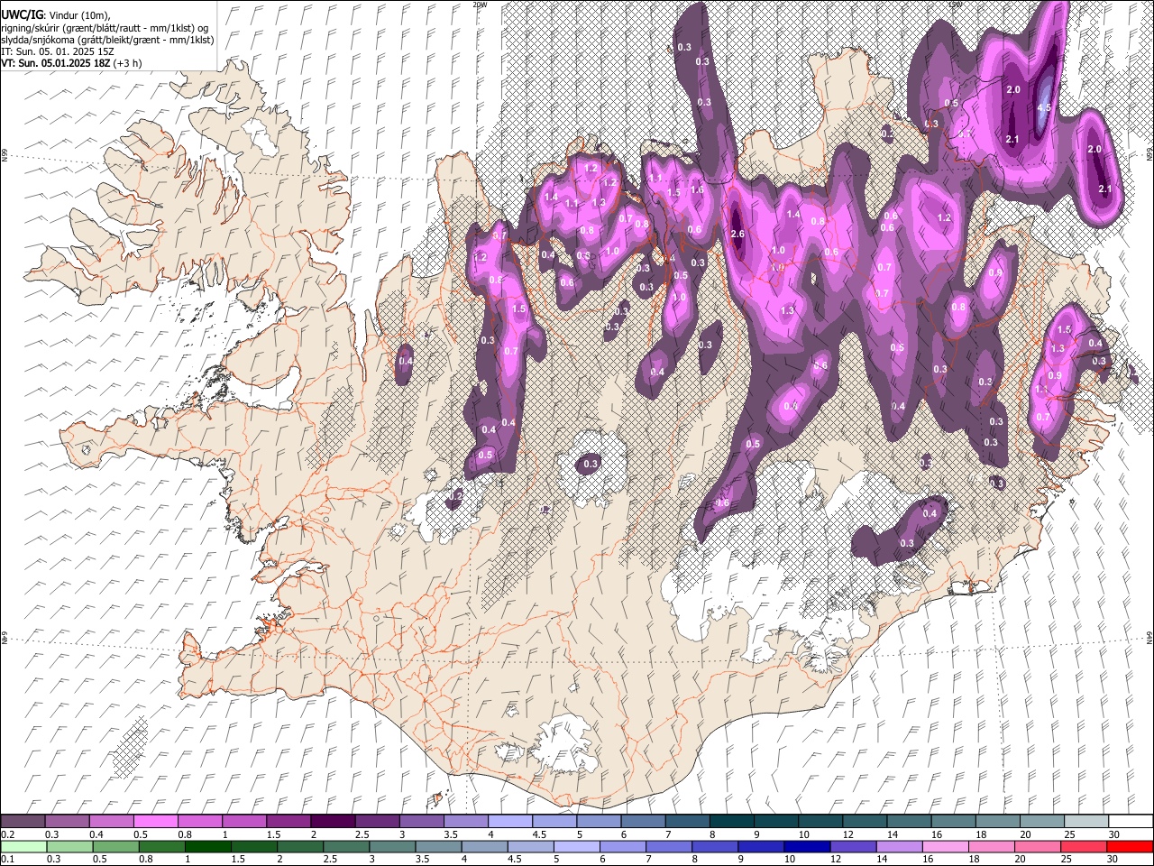Click the '9' label on green rain scale
This screenshot has height=866, width=1154.
(741, 859)
